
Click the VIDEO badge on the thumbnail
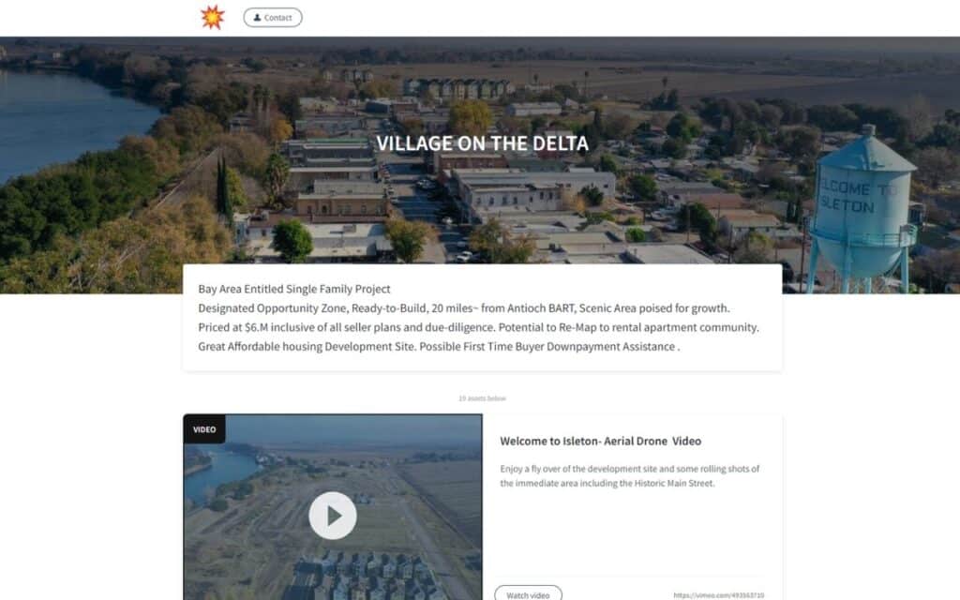(204, 429)
